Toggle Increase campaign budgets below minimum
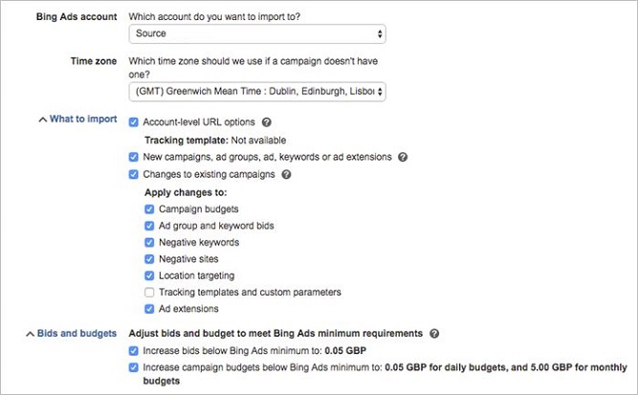This screenshot has width=638, height=395. click(x=134, y=368)
